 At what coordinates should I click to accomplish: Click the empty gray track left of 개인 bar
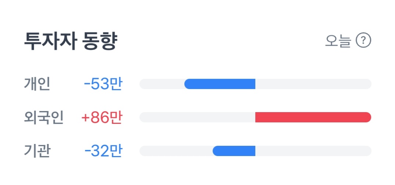click(x=162, y=84)
